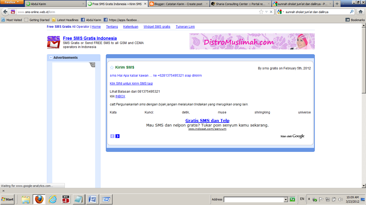Open a new tab with plus button
Screen dimensions: 366x205
click(x=337, y=4)
